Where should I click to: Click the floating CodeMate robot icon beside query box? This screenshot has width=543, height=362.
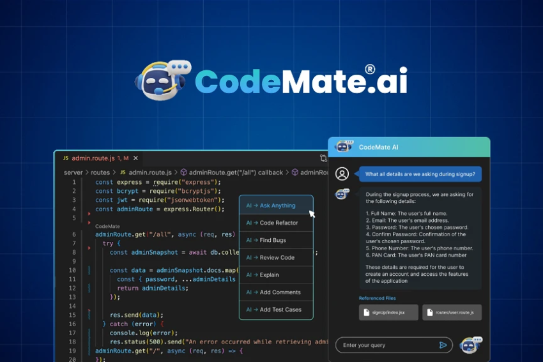click(x=471, y=345)
